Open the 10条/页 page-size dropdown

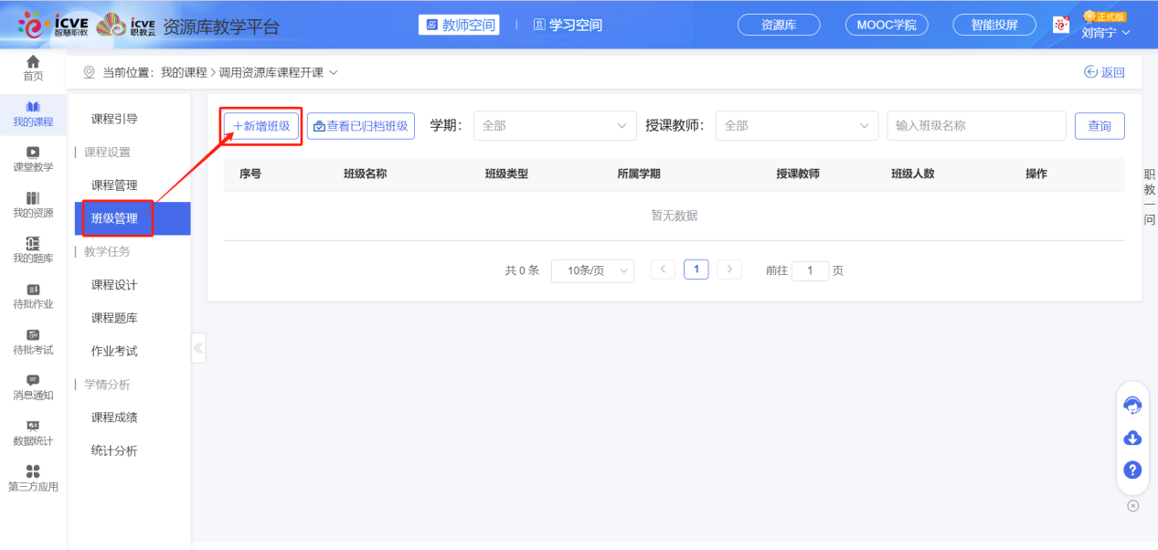592,270
